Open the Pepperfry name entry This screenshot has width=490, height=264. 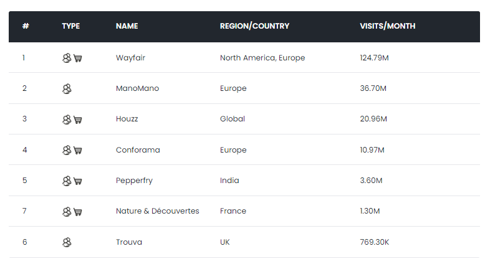[134, 181]
